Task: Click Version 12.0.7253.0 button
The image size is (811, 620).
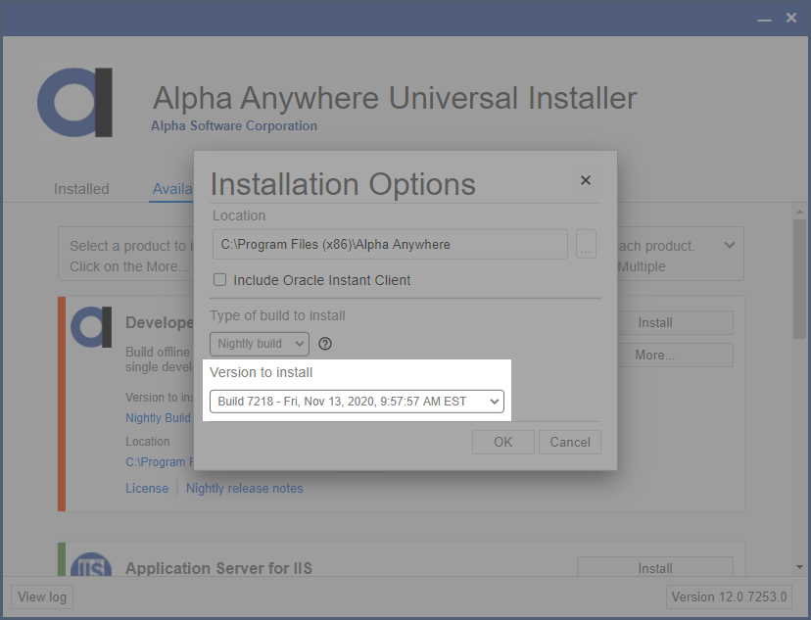Action: tap(729, 596)
